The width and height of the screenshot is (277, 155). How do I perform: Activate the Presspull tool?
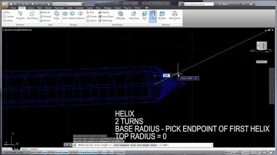[45, 16]
